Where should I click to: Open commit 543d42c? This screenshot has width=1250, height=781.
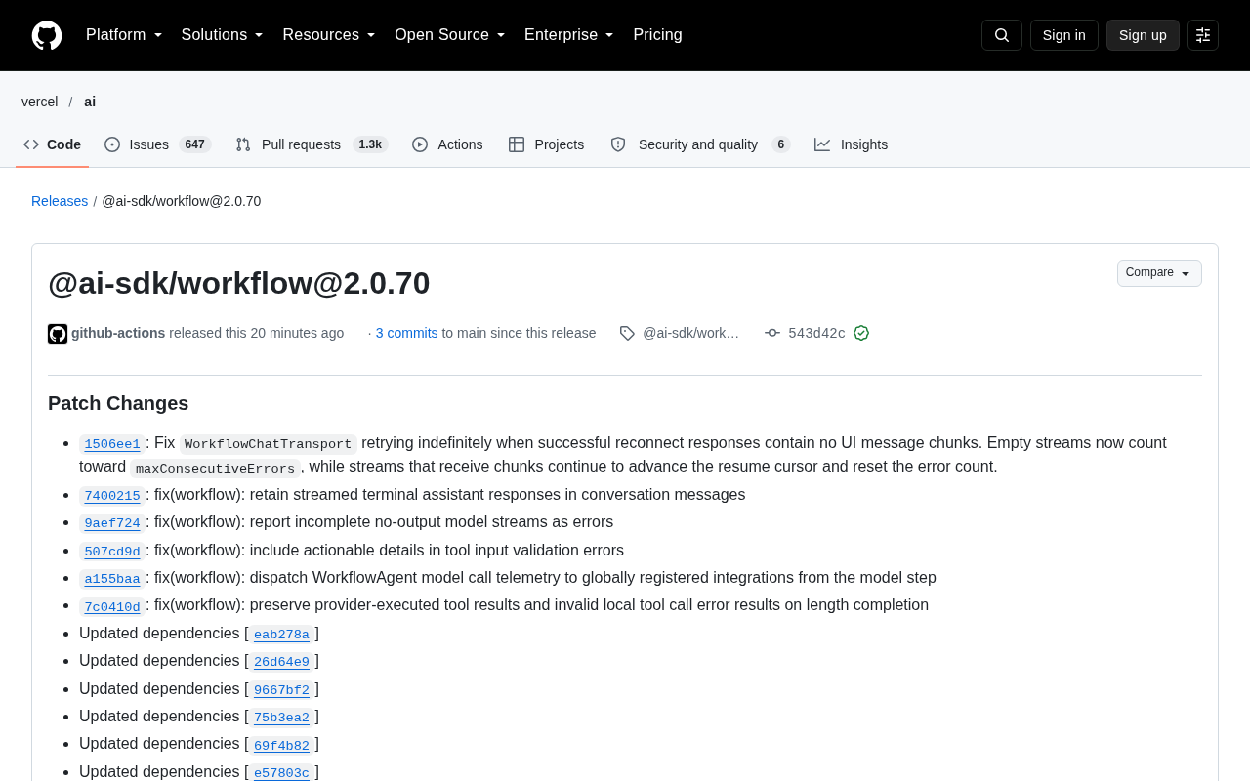pyautogui.click(x=816, y=333)
